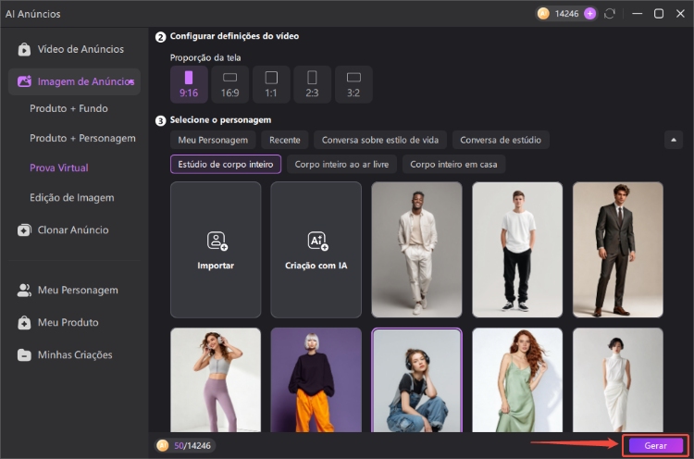Select woman in orange pants thumbnail
This screenshot has height=459, width=694.
coord(316,379)
